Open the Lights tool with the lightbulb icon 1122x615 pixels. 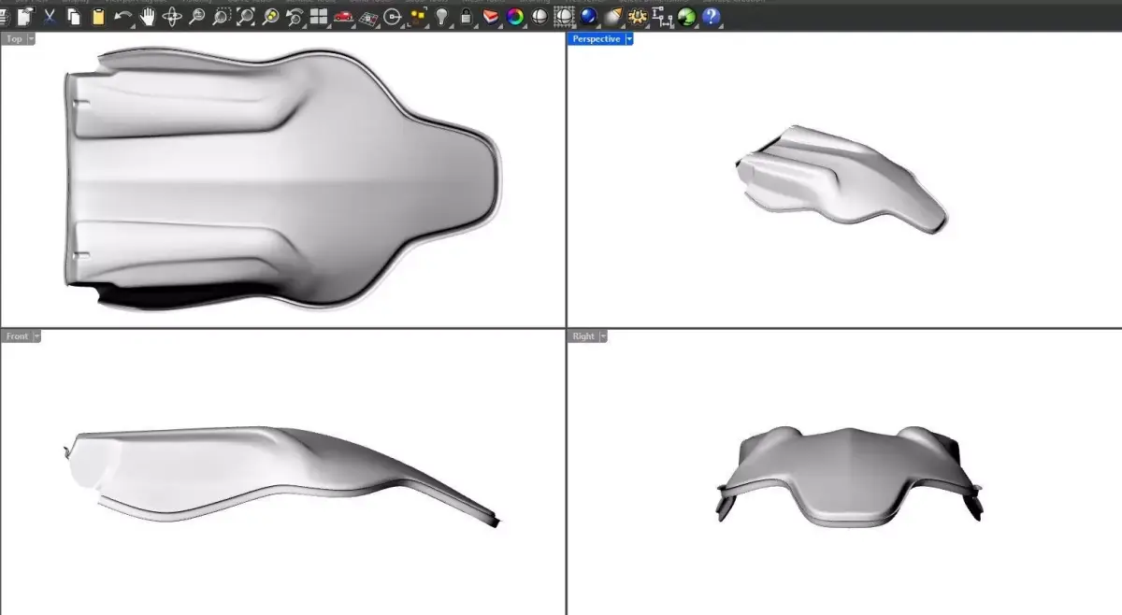click(x=441, y=15)
